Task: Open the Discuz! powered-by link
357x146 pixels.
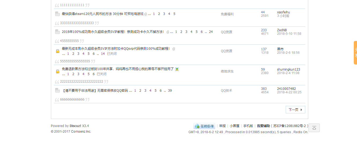Action: (76, 126)
